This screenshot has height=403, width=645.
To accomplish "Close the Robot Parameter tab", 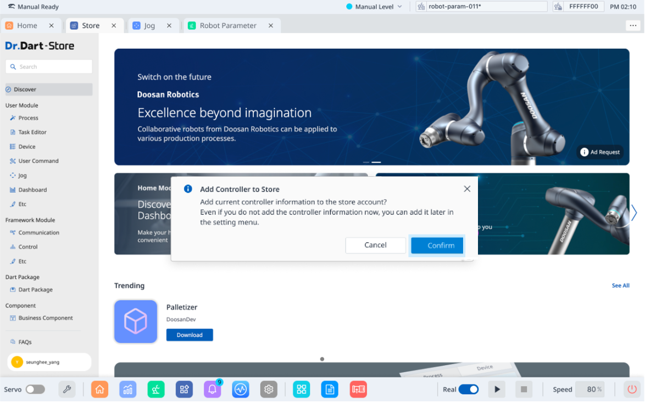I will coord(271,25).
